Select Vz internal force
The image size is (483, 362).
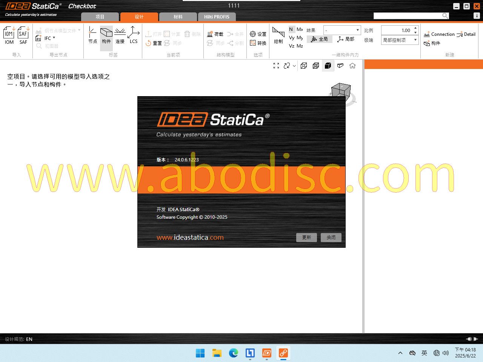(x=292, y=46)
